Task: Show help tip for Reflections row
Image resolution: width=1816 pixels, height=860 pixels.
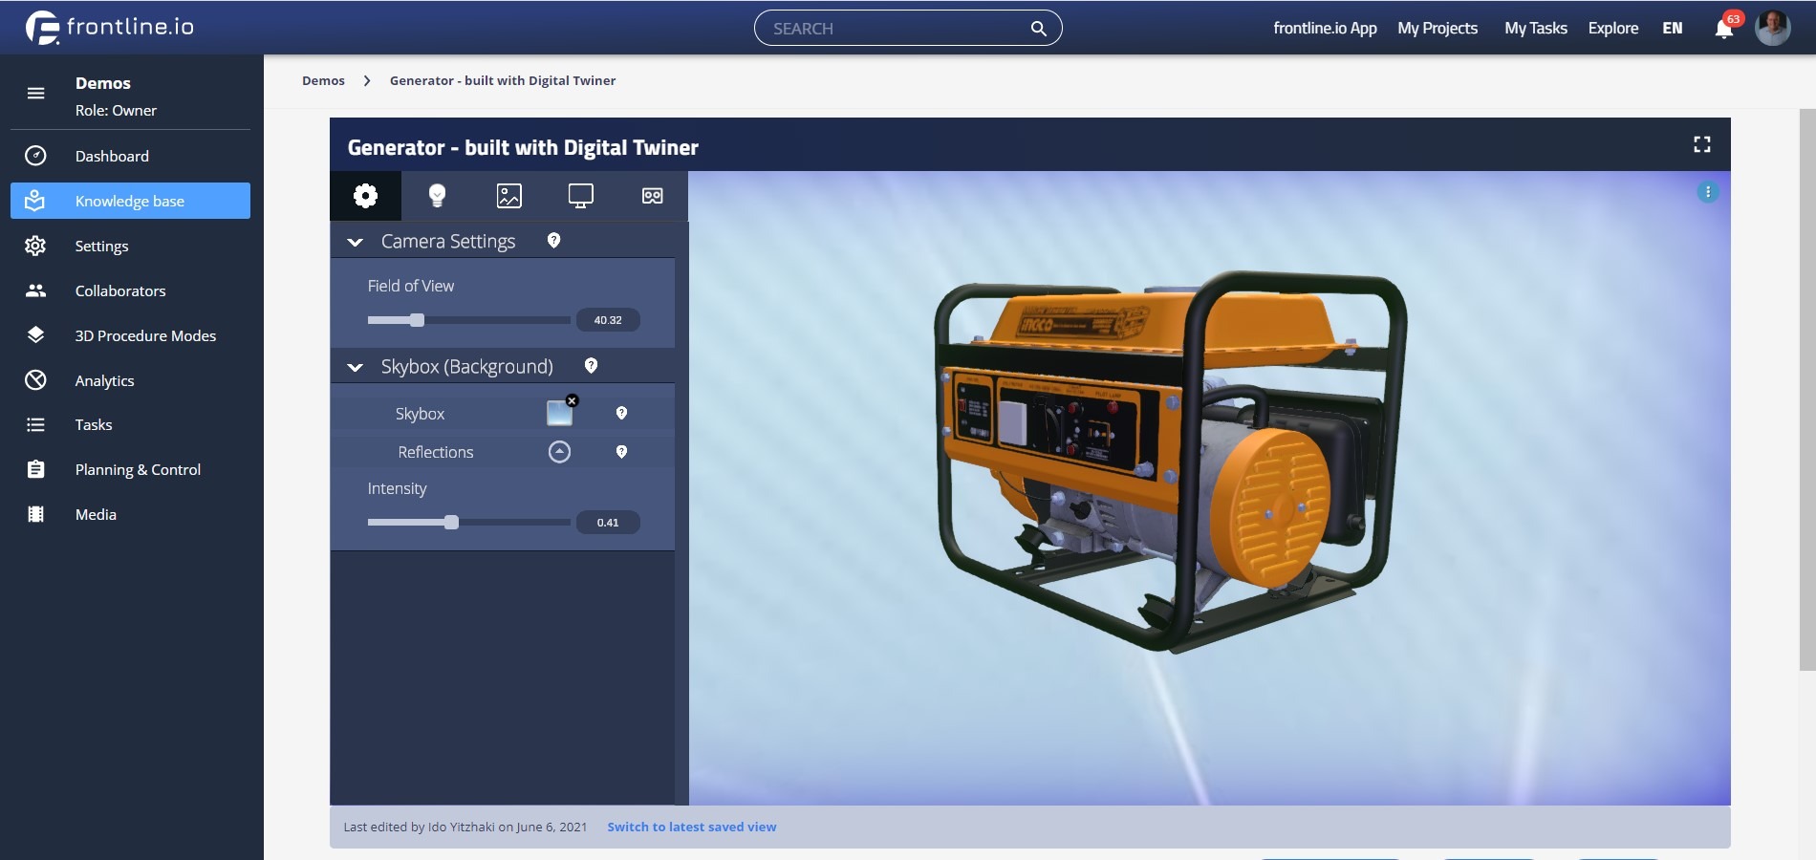Action: coord(621,452)
